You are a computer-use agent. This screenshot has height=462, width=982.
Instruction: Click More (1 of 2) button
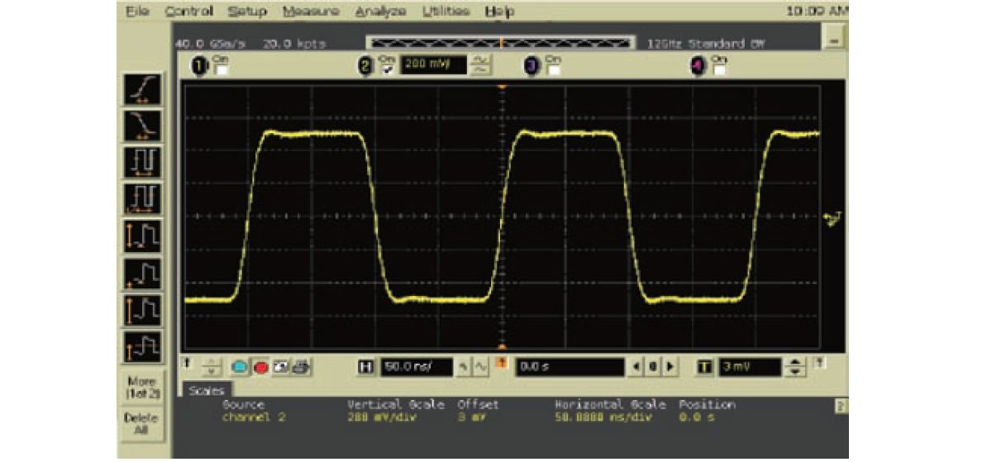(x=143, y=388)
